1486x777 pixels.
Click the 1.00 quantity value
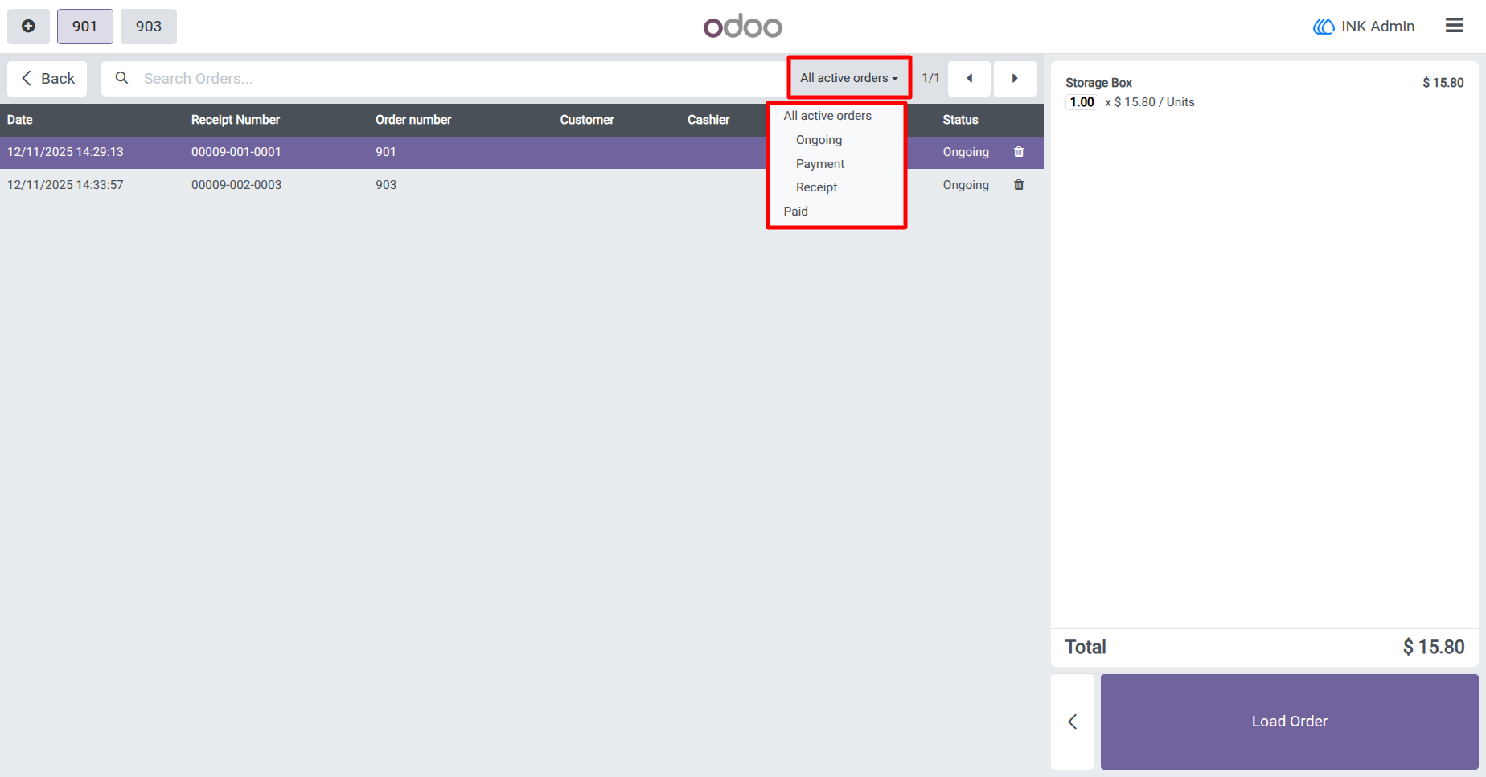coord(1082,102)
